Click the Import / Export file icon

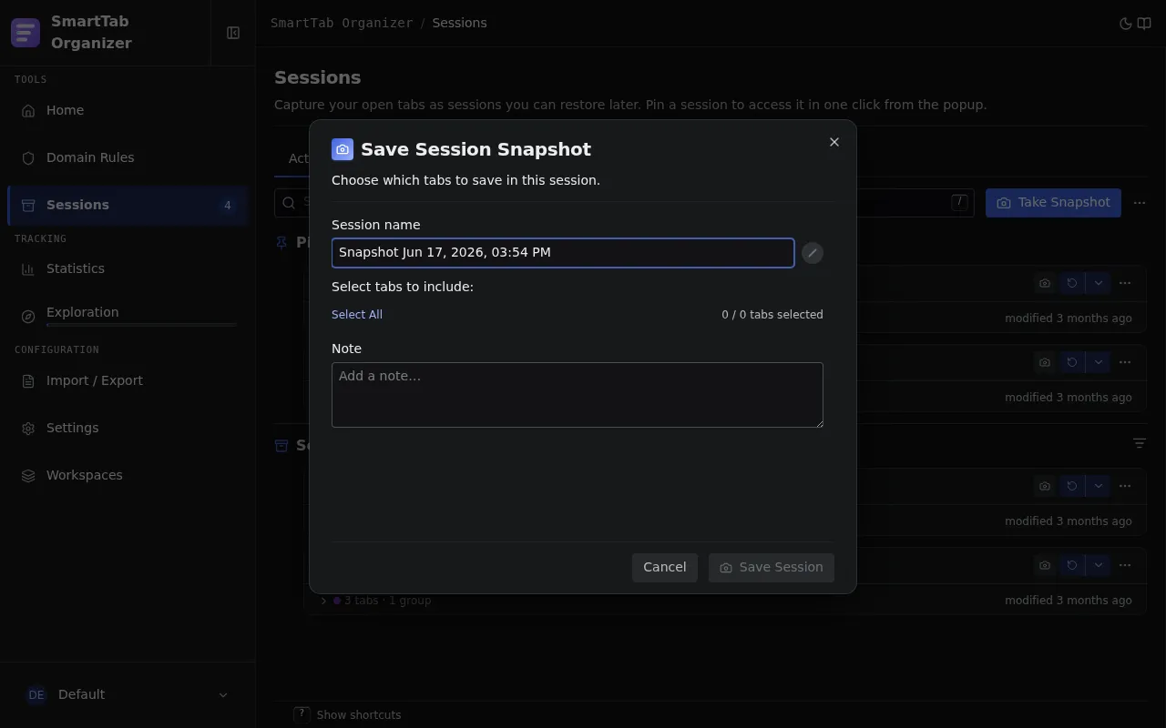28,381
